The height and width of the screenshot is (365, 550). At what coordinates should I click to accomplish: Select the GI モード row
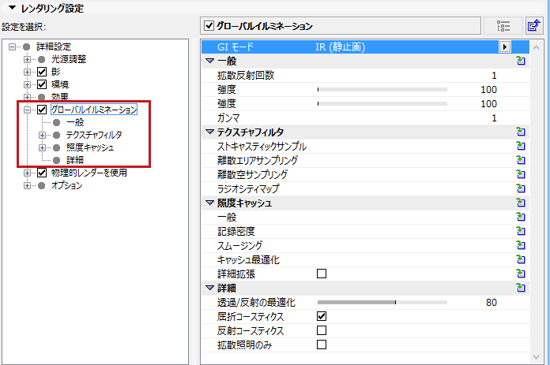coord(365,47)
